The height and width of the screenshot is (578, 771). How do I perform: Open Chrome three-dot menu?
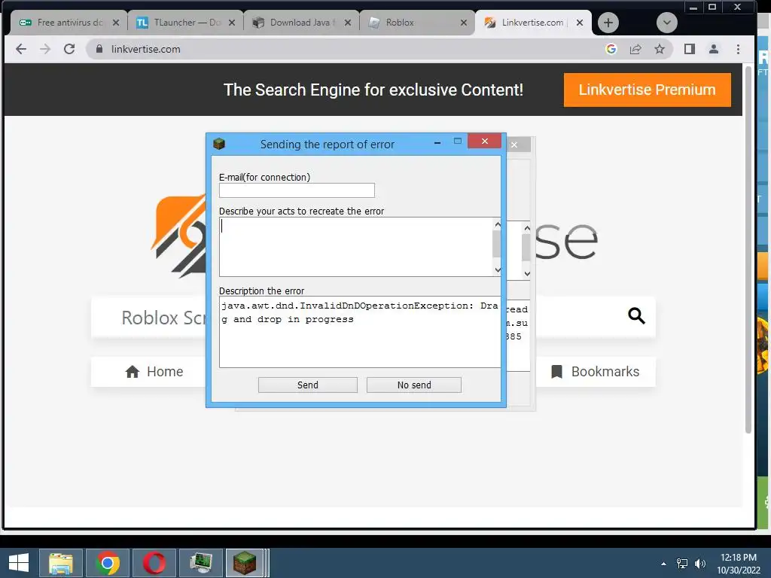738,49
